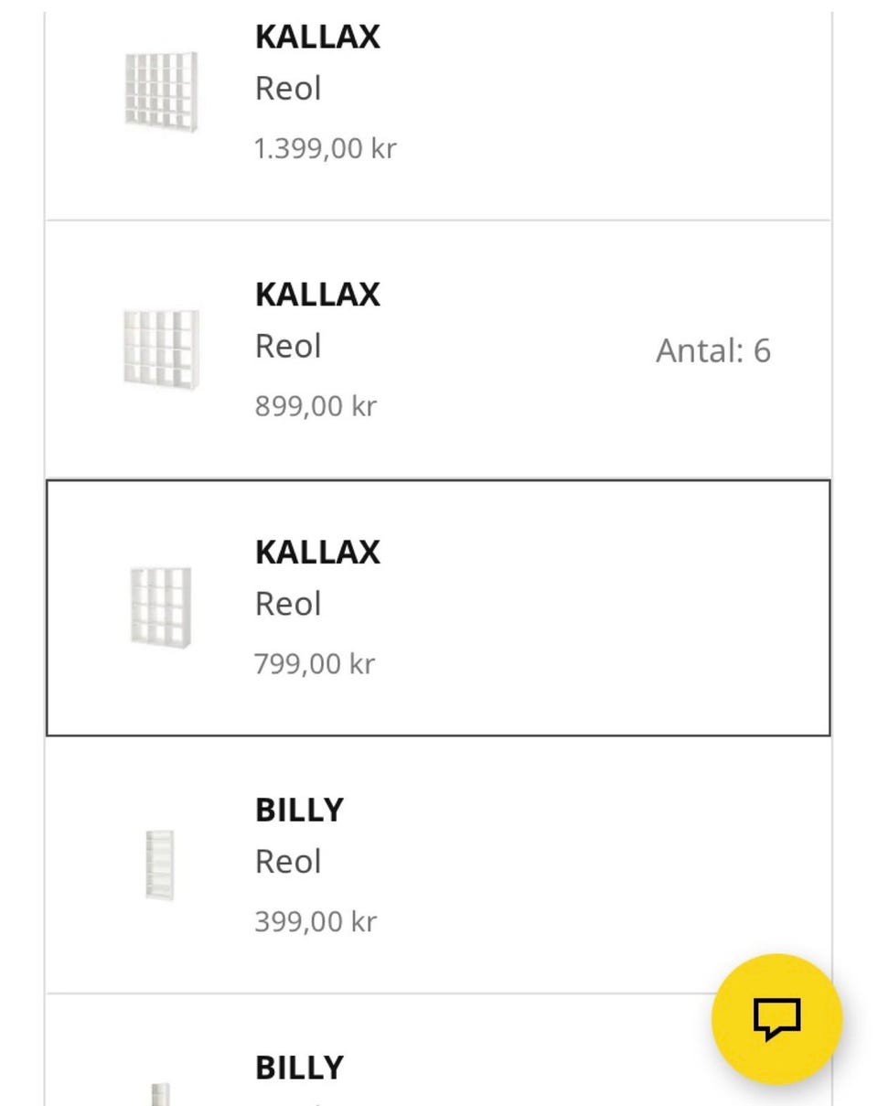Tap "Reol" in the highlighted KALLAX row
Screen dimensions: 878x1106
(288, 605)
